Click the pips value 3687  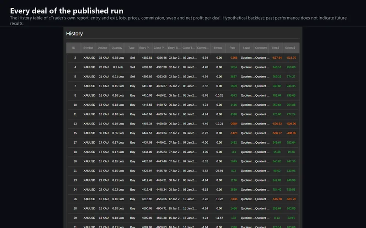tap(233, 77)
